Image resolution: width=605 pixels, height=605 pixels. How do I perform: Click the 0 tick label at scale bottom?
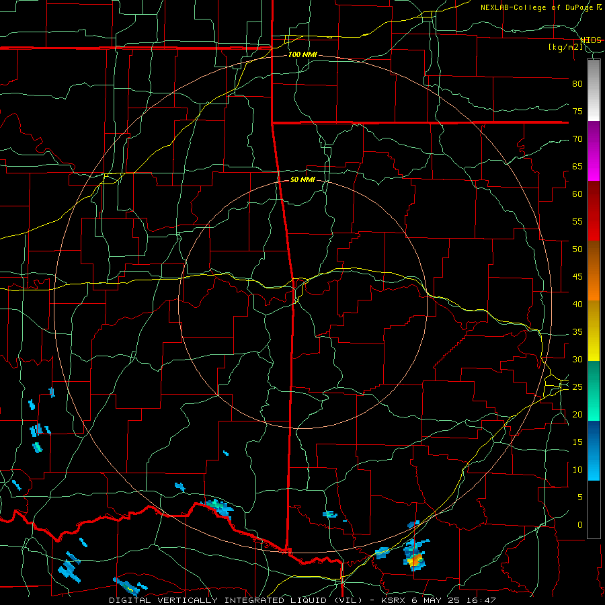click(x=580, y=525)
